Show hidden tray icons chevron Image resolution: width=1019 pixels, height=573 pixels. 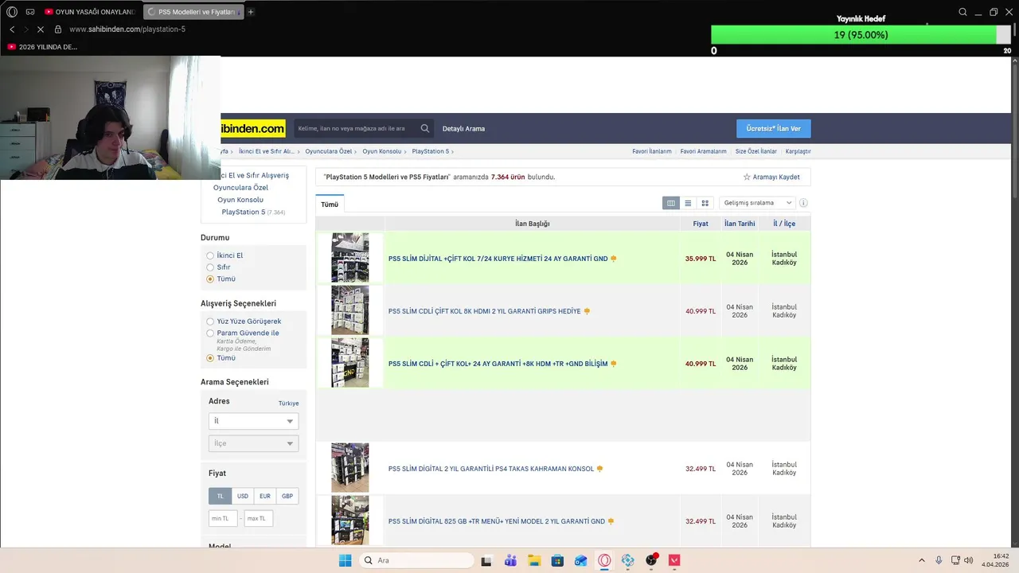tap(922, 560)
